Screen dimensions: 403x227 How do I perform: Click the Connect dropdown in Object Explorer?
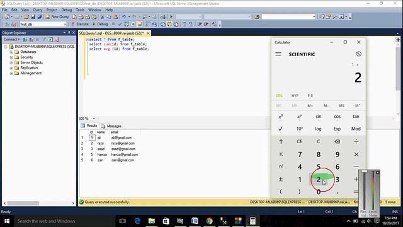coord(11,39)
